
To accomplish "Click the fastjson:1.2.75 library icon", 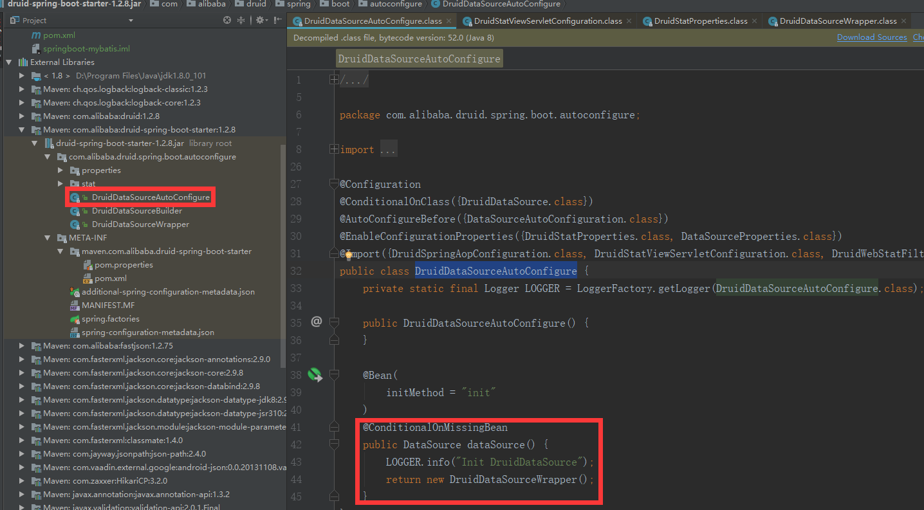I will click(36, 346).
